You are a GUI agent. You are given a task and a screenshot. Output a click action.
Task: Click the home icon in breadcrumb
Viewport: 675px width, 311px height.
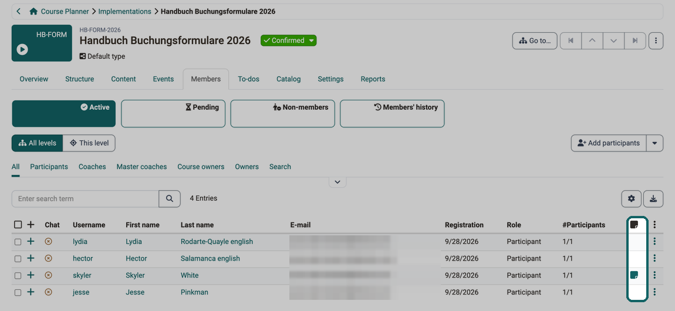(x=33, y=12)
